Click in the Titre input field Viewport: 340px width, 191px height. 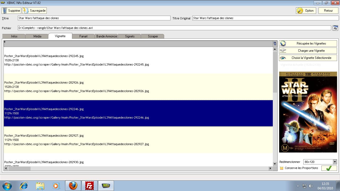[94, 18]
